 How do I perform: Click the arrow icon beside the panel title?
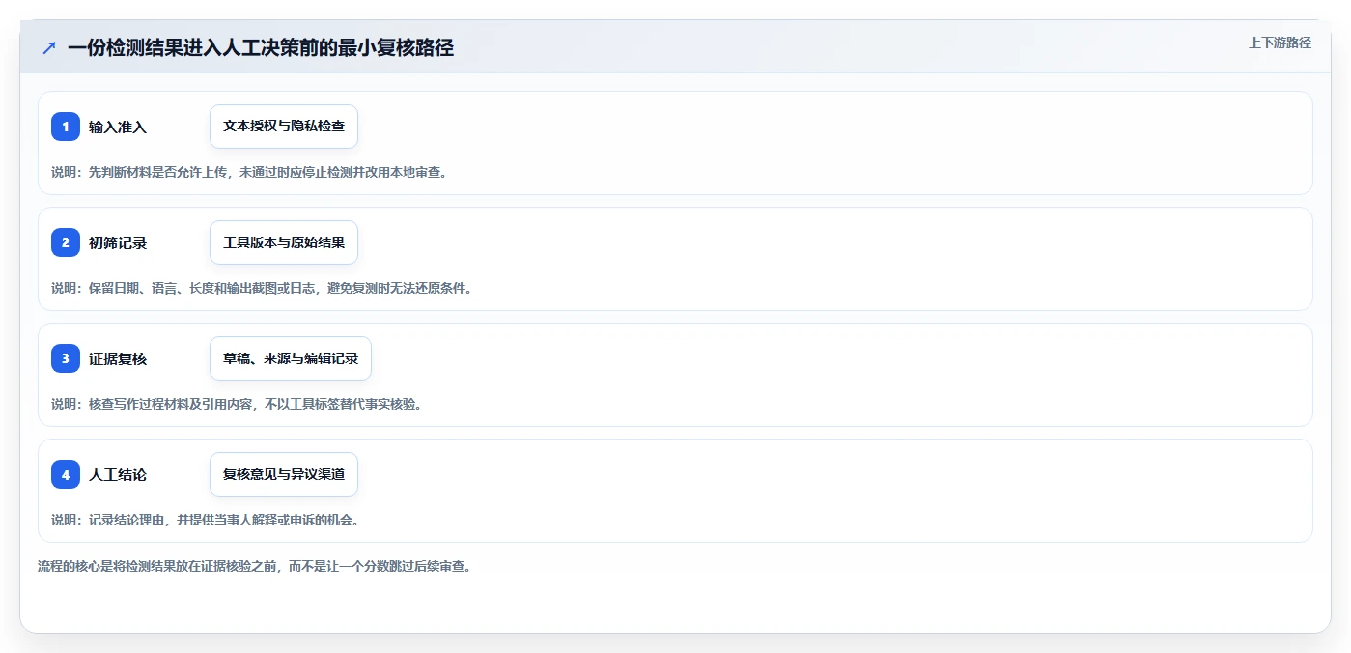(49, 47)
